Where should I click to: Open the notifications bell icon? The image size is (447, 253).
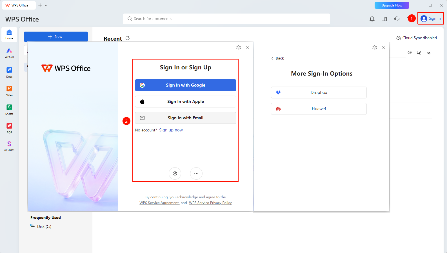[372, 19]
